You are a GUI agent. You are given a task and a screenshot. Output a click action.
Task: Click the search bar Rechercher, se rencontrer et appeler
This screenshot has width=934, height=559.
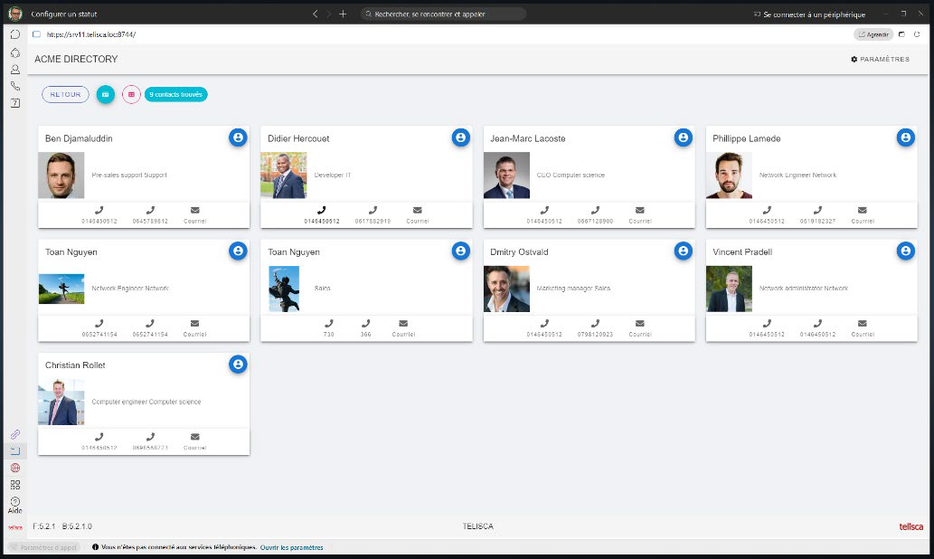[x=442, y=14]
